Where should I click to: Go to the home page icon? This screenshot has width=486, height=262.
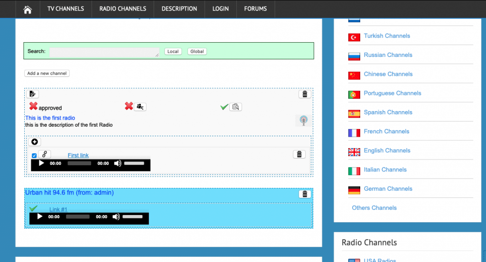click(x=28, y=9)
